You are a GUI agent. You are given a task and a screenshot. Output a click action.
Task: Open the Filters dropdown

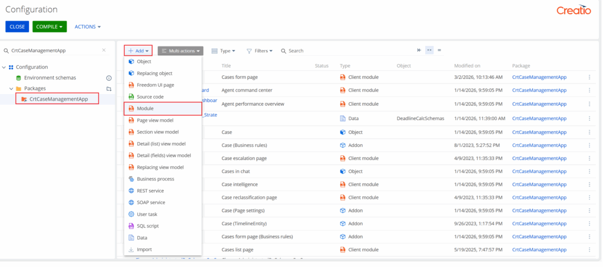259,51
